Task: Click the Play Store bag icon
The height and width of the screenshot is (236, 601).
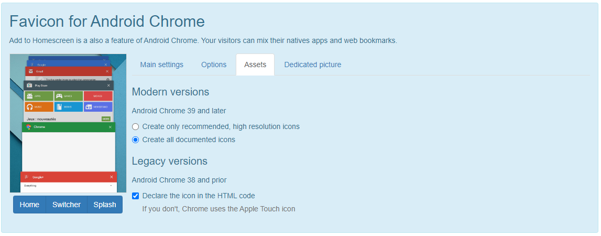Action: 29,85
